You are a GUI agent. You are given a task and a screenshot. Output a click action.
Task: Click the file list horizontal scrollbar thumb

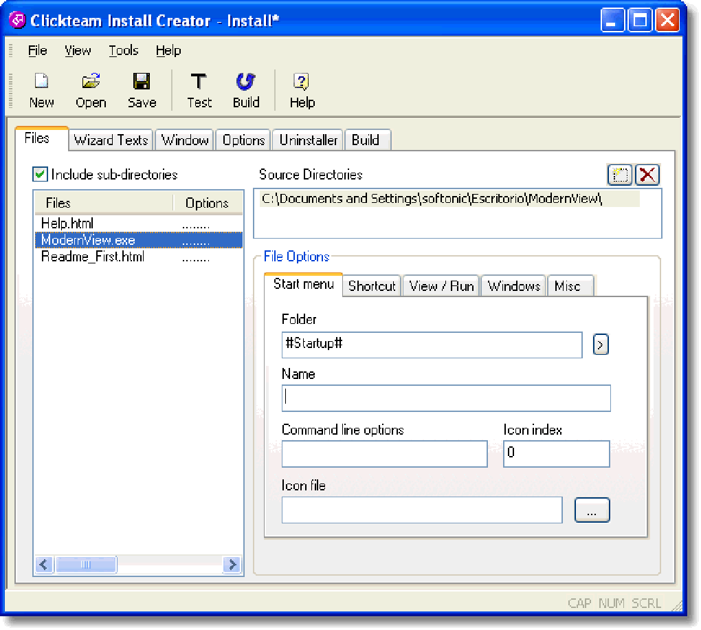pos(86,565)
